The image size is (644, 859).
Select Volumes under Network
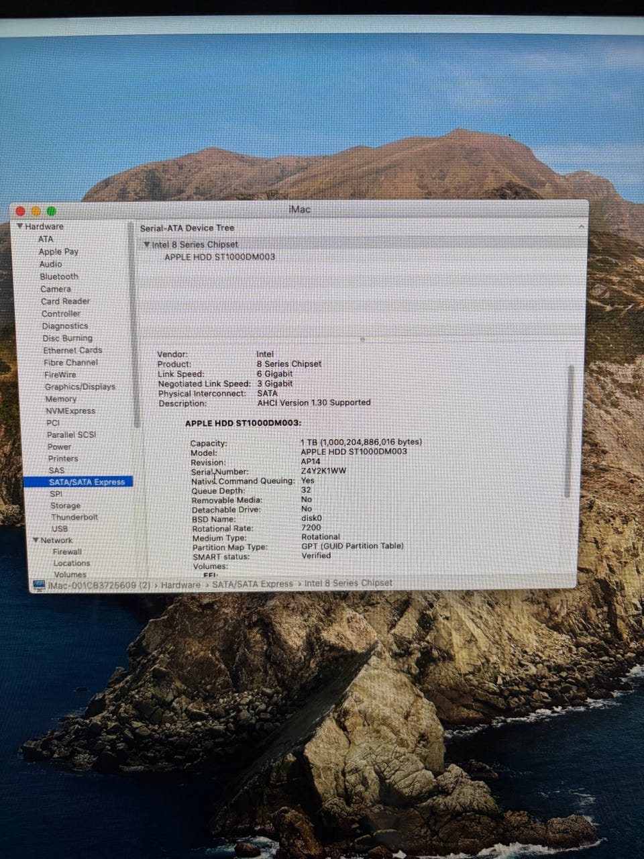click(70, 574)
